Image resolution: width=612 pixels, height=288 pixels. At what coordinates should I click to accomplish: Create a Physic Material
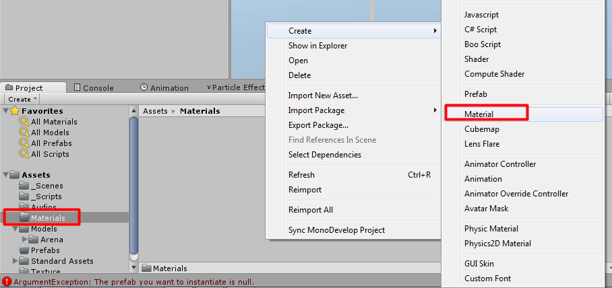pos(491,229)
